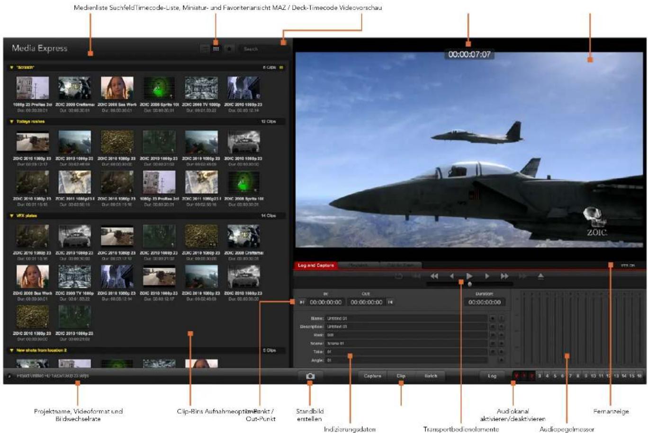Rewind with the double-arrow transport button
The image size is (648, 433).
point(434,276)
